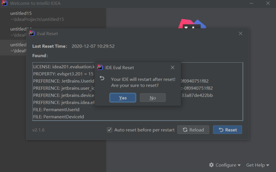
Task: Click No in IDE Eval Reset dialog
Action: click(x=153, y=98)
